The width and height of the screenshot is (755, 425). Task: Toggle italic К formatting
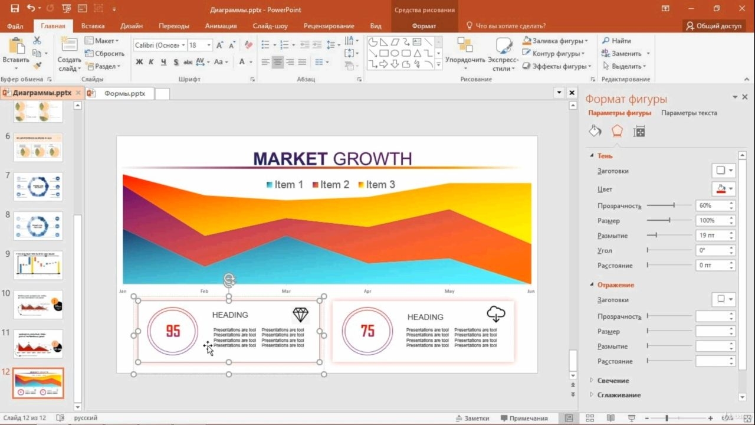151,62
